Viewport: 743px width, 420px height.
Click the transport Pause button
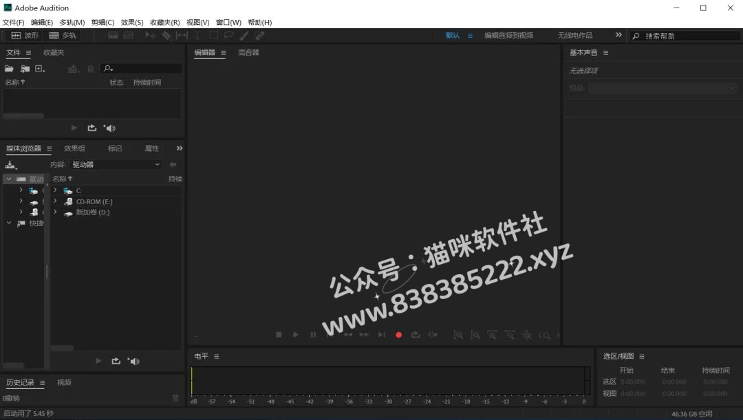[x=313, y=335]
